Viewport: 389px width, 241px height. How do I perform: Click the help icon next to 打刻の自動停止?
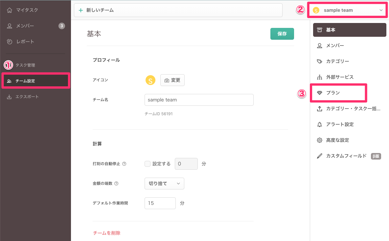click(x=124, y=164)
